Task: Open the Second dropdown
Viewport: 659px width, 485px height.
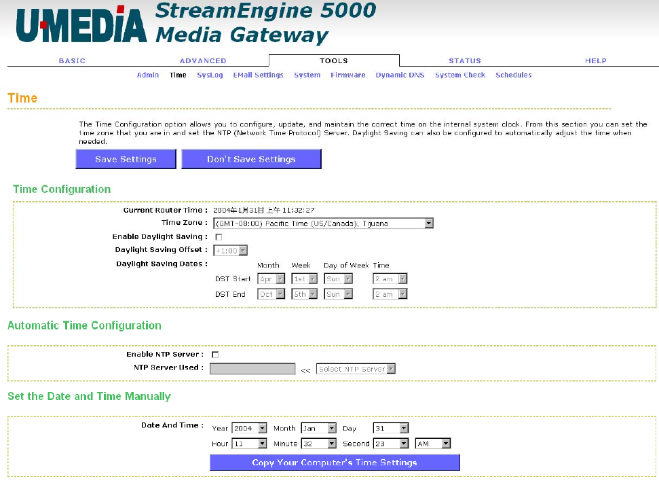Action: (x=390, y=444)
